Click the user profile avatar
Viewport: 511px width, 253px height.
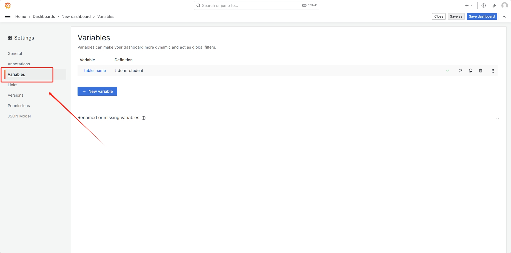point(504,5)
